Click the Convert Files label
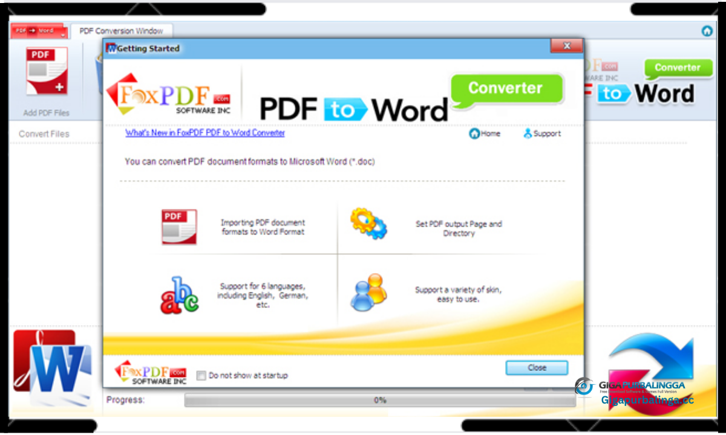 click(44, 134)
